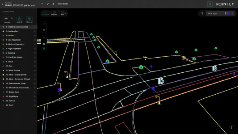
Task: Open the viewer settings gear icon
Action: [x=44, y=30]
